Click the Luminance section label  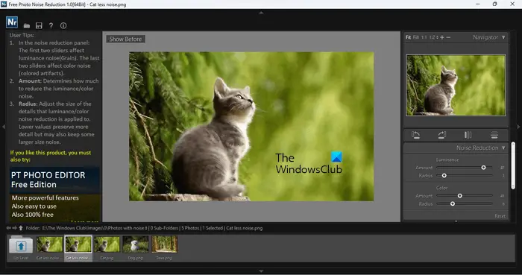[447, 159]
